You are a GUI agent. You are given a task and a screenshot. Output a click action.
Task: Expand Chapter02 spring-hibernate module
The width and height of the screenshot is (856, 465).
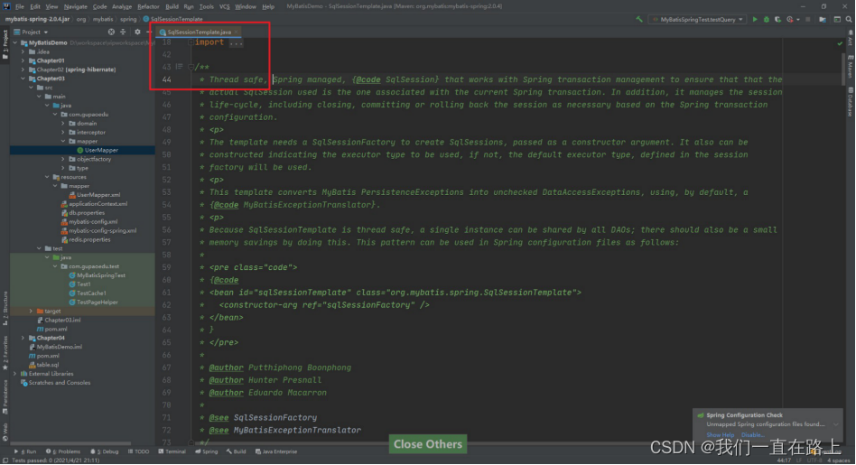(x=23, y=70)
